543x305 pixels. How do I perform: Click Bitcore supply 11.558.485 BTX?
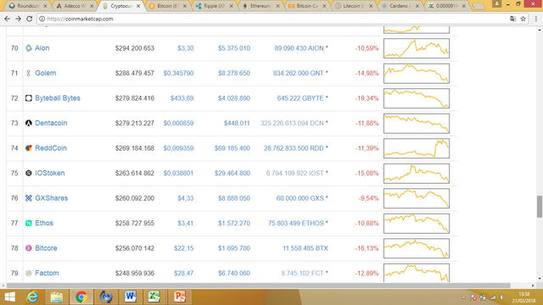coord(305,248)
